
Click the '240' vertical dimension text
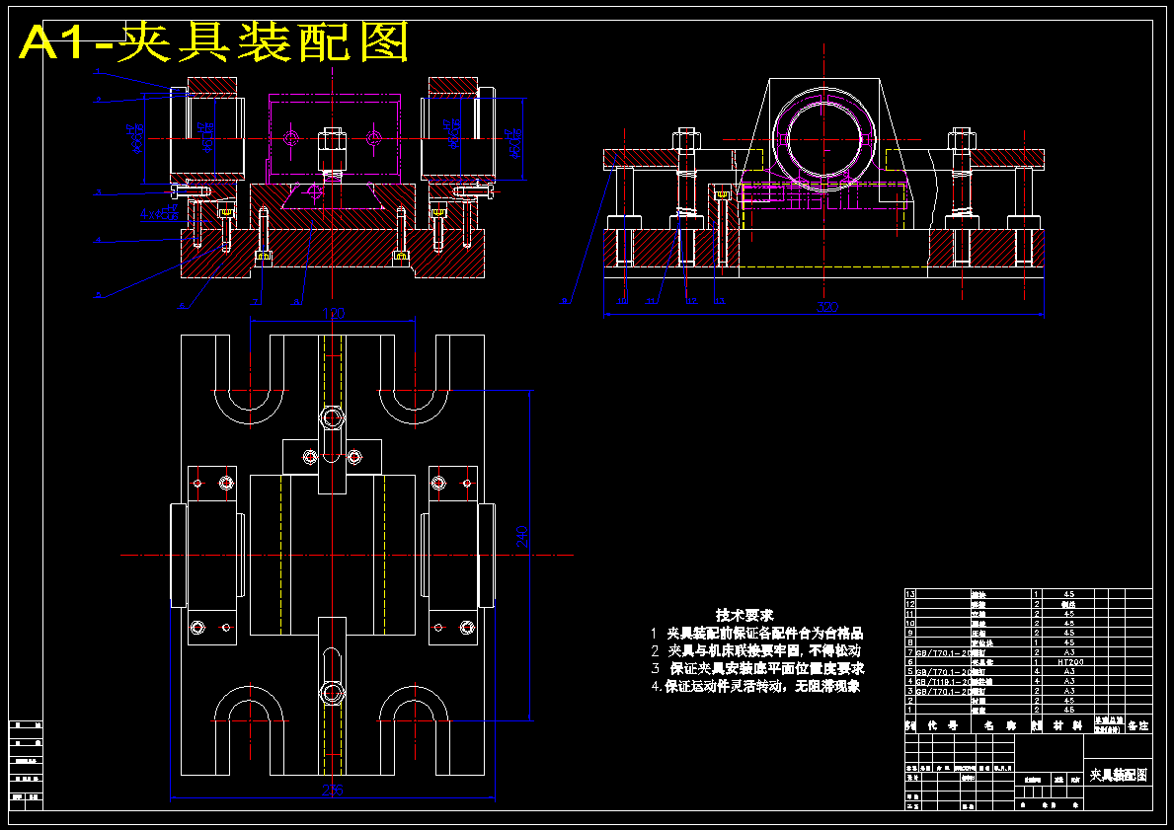(522, 537)
